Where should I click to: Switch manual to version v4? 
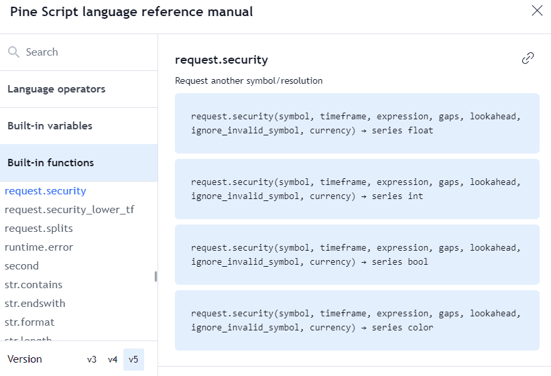point(113,359)
